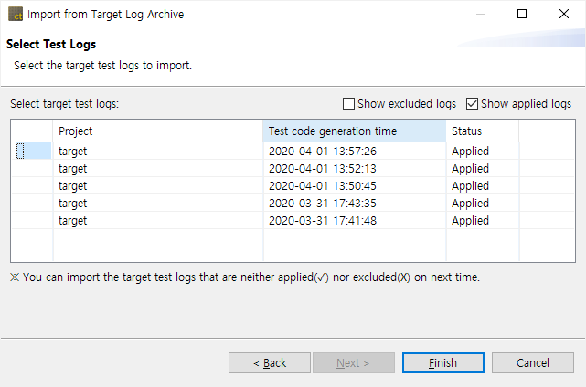Sort by Project column header

157,131
